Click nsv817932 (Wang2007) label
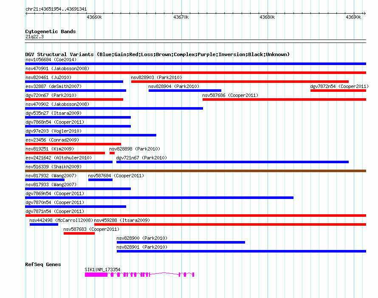Screen dimensions: 378x298 (x=51, y=176)
